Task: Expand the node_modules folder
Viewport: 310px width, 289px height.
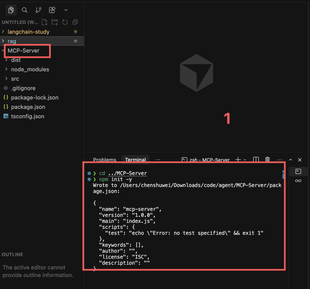Action: click(6, 69)
